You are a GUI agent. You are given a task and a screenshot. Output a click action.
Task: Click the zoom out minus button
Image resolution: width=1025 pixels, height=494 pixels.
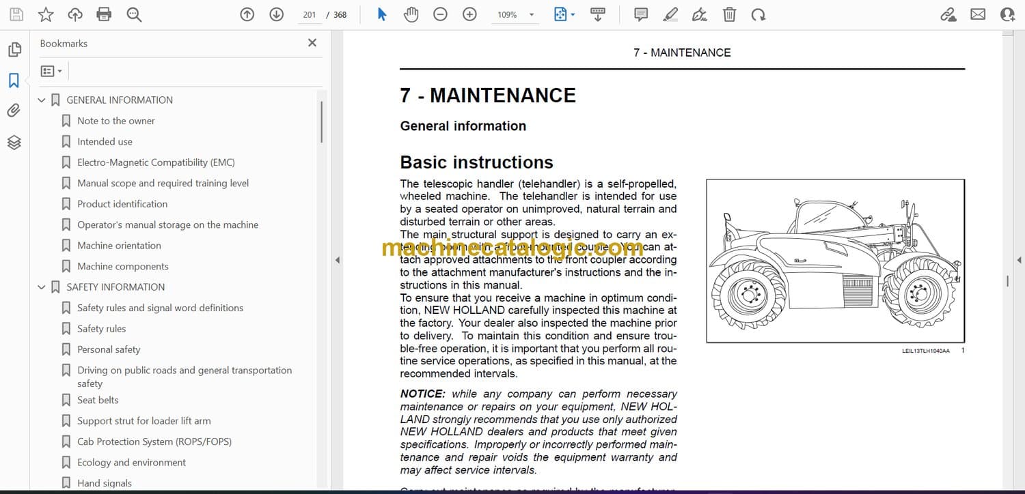(x=440, y=14)
